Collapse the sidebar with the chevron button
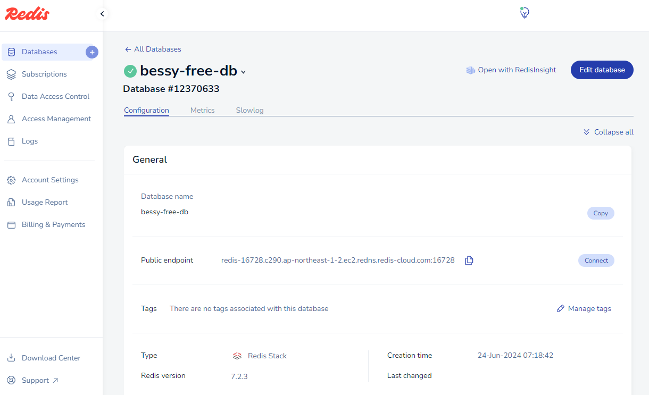This screenshot has width=649, height=395. click(102, 14)
